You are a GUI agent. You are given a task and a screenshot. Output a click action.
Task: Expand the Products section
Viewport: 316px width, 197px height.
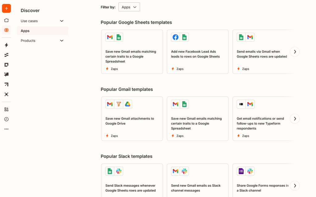click(x=42, y=41)
